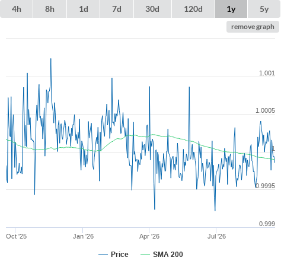Select the 120d range tab
Image resolution: width=281 pixels, height=270 pixels.
(x=193, y=9)
